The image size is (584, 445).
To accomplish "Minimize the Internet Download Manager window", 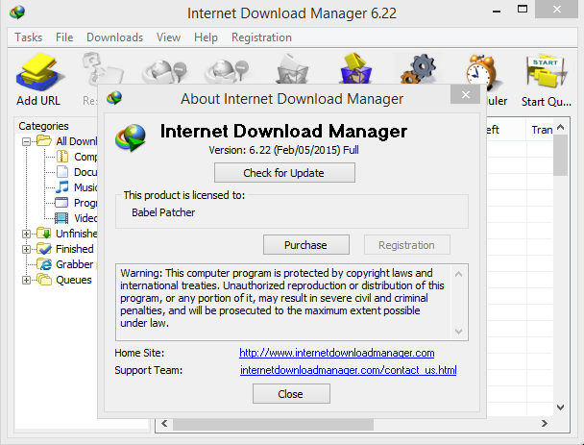I will click(496, 11).
